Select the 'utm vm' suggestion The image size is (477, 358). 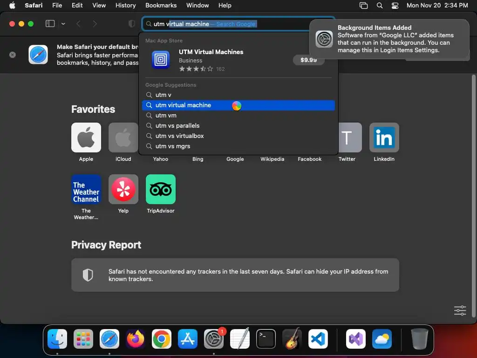click(238, 116)
